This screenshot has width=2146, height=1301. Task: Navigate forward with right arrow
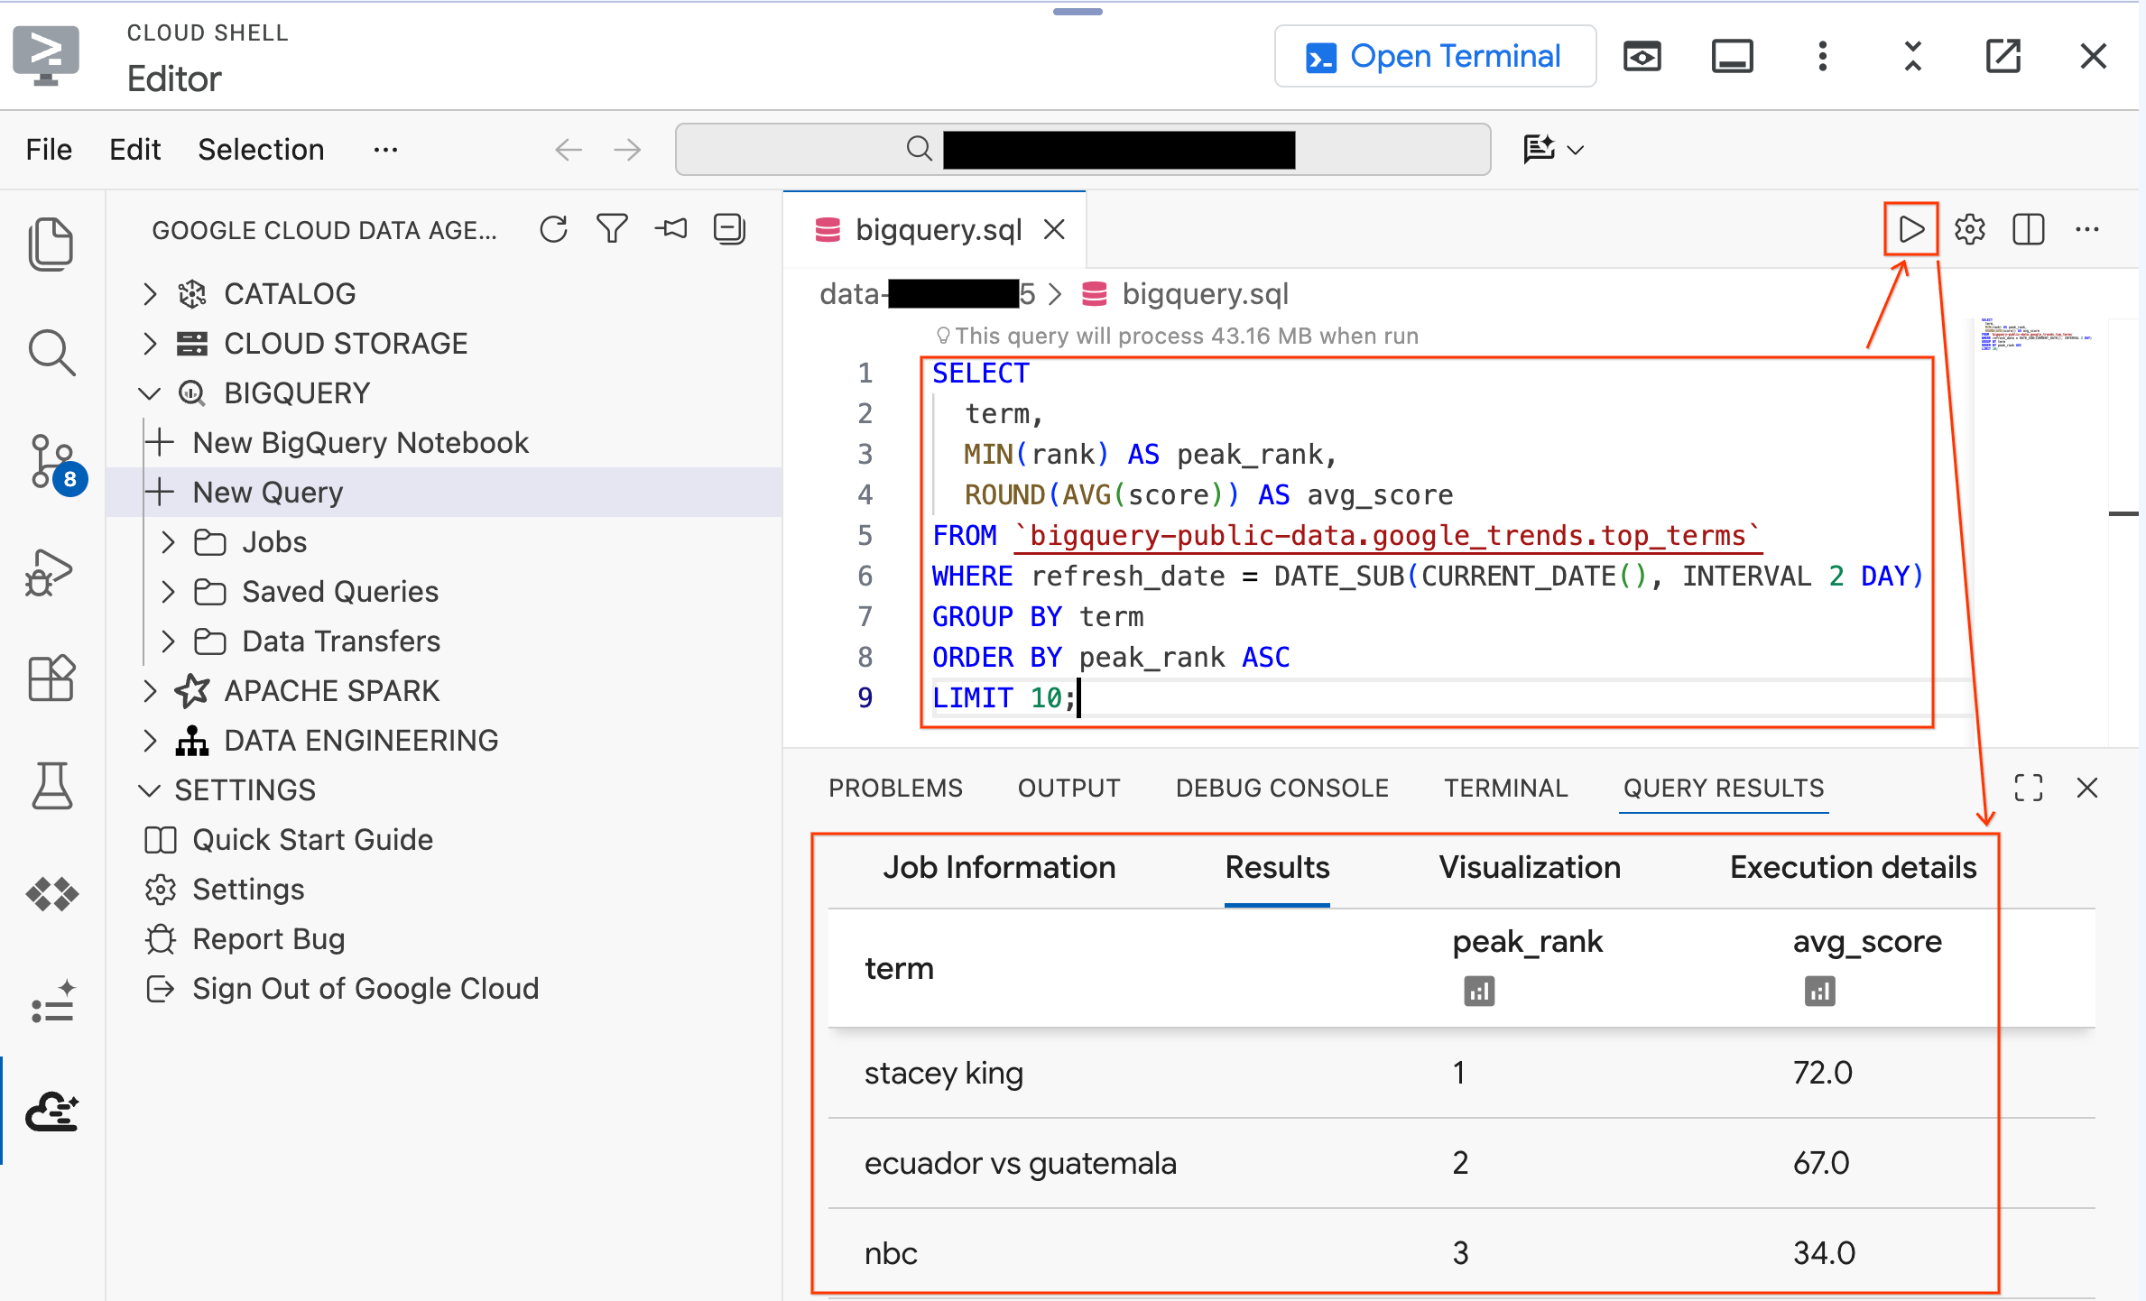[x=626, y=150]
